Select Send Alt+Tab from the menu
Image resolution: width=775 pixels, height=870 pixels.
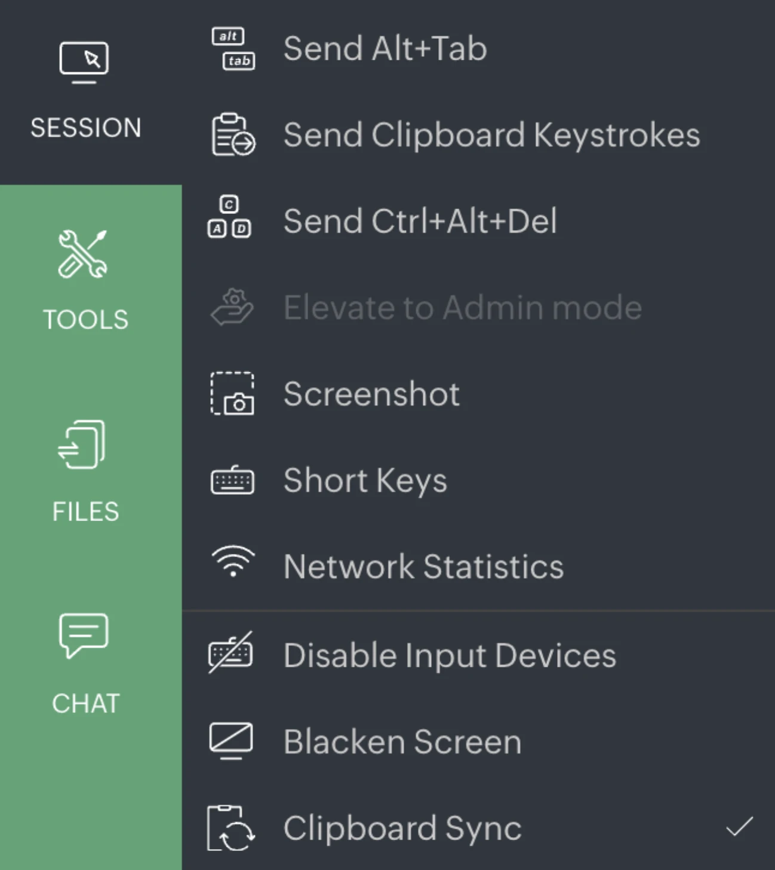click(385, 49)
